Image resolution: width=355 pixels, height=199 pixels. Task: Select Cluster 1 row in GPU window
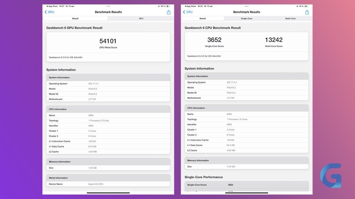pyautogui.click(x=108, y=131)
